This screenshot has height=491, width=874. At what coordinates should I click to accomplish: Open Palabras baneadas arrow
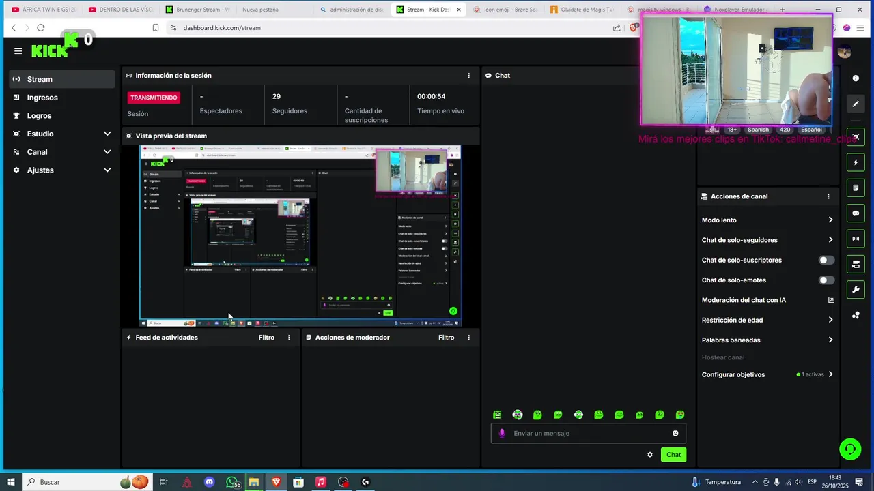(830, 340)
